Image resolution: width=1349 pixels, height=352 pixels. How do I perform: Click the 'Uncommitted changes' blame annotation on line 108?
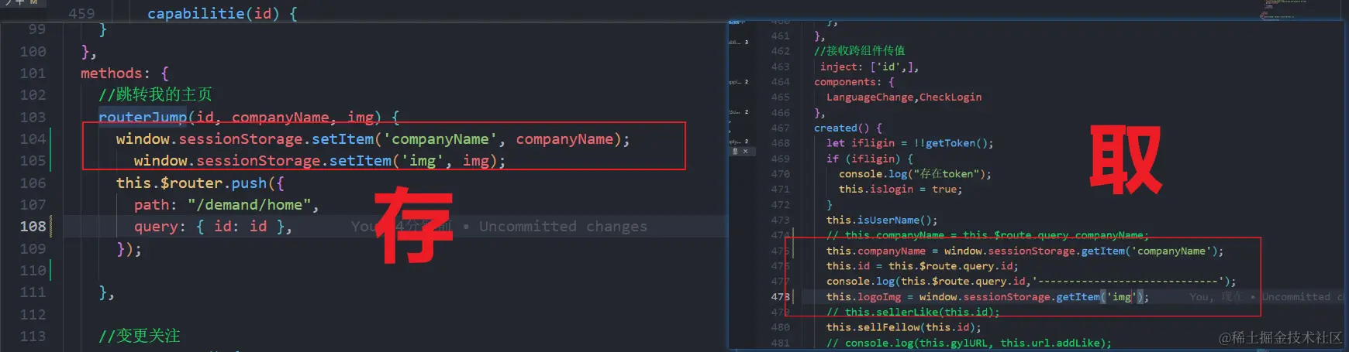tap(563, 227)
